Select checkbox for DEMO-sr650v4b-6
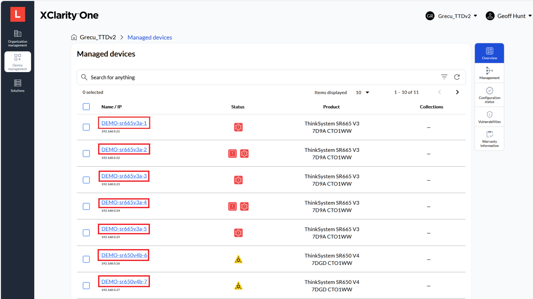 point(86,259)
